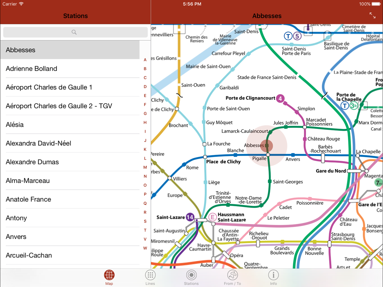Viewport: 383px width, 287px height.
Task: Tap Carrefour Pleyel station marker
Action: (249, 54)
